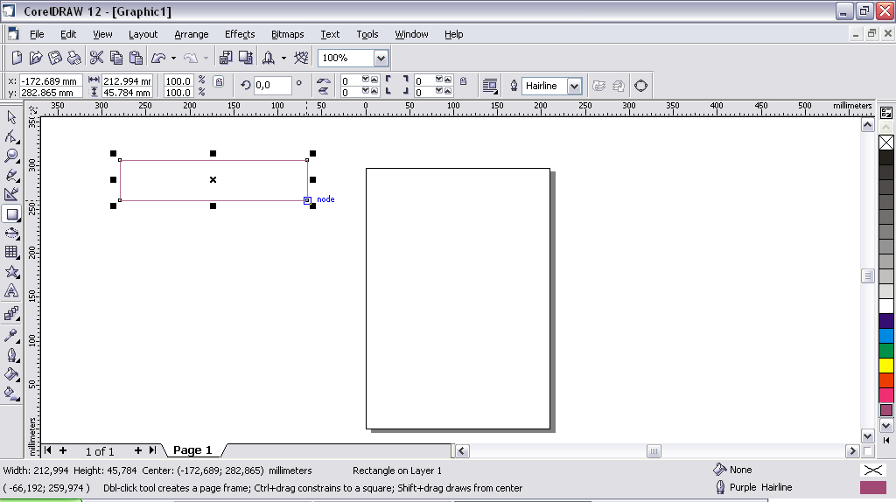896x502 pixels.
Task: Pick the yellow swatch in palette
Action: [886, 366]
